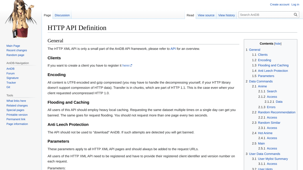The height and width of the screenshot is (170, 303).
Task: Jump to contents entry 2.1 Anime
Action: point(259,86)
